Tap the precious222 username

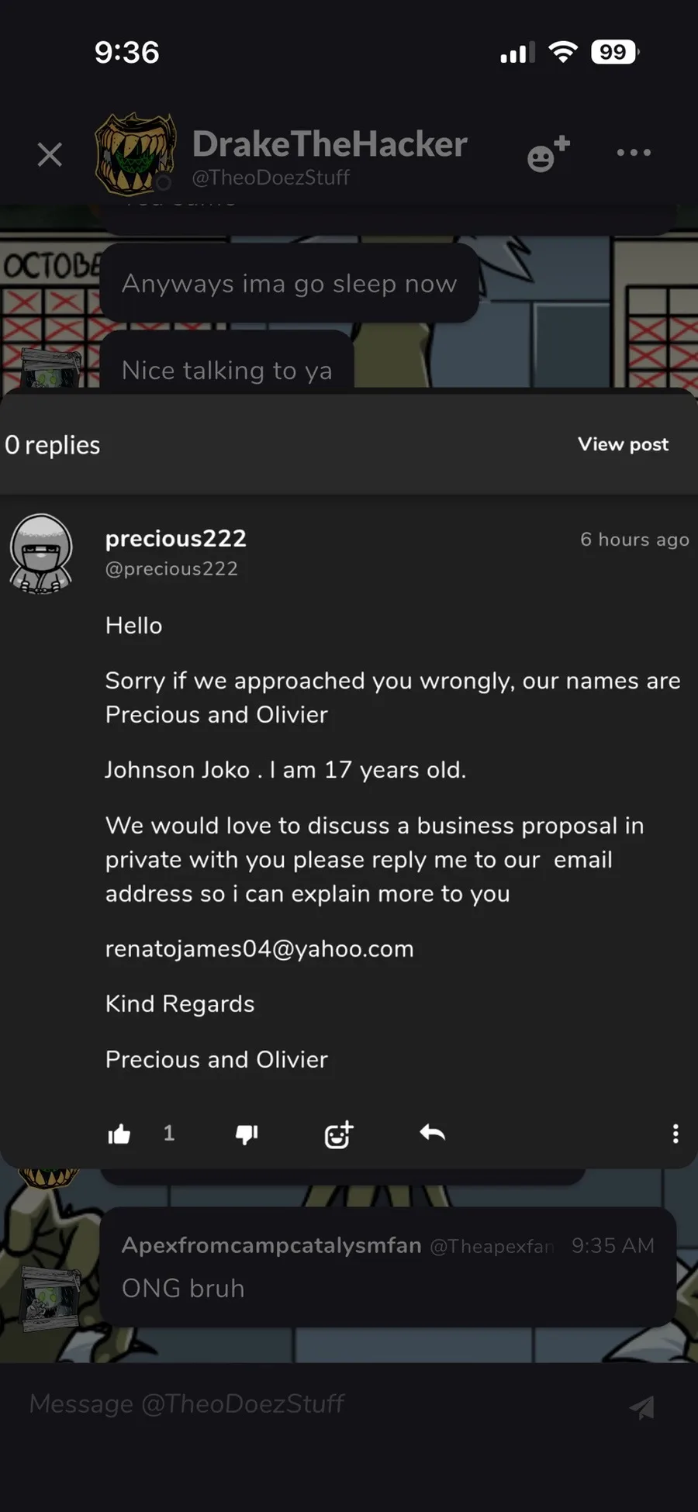[x=175, y=538]
